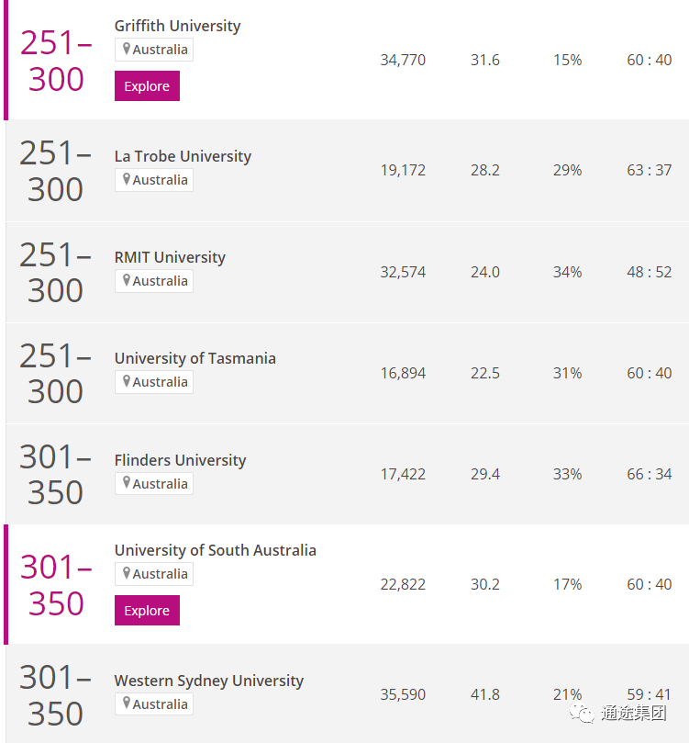Image resolution: width=689 pixels, height=743 pixels.
Task: Click location pin under University of South Australia
Action: point(127,573)
